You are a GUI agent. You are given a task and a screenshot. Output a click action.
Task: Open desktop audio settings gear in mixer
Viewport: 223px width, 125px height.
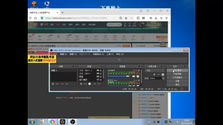point(138,76)
